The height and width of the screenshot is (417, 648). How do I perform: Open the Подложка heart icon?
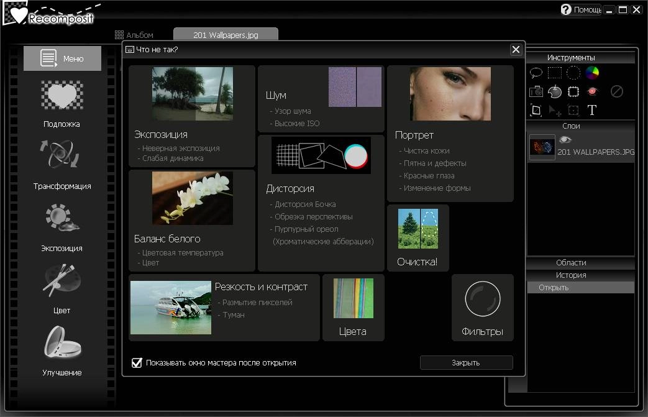[x=62, y=96]
